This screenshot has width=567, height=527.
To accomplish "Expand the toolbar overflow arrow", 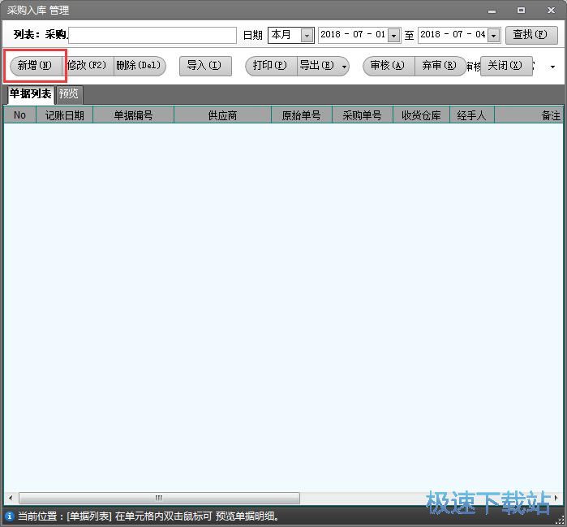I will pos(552,67).
